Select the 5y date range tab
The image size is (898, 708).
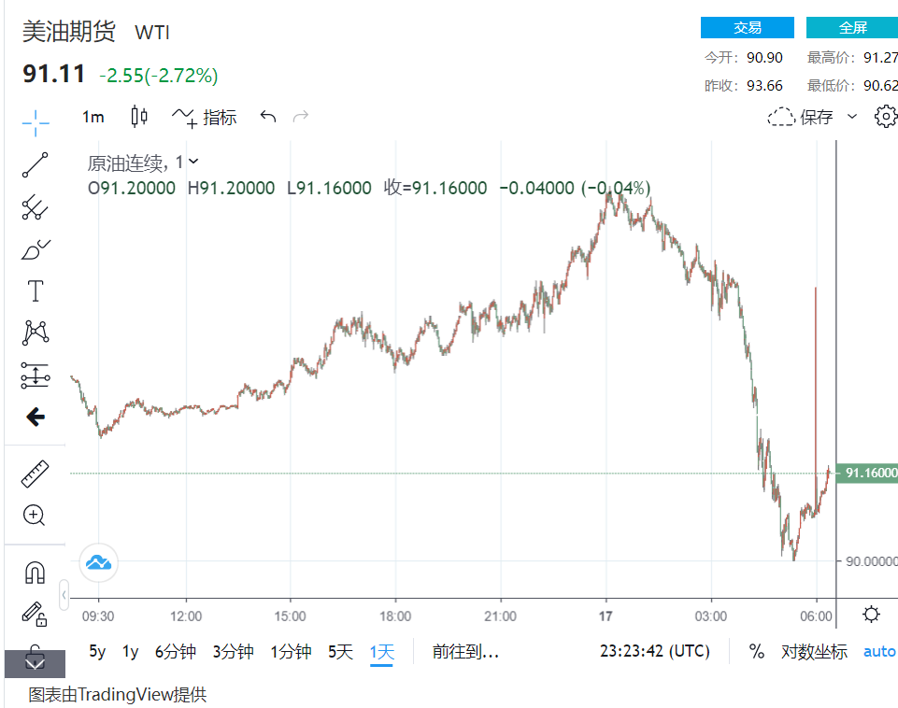click(x=97, y=652)
